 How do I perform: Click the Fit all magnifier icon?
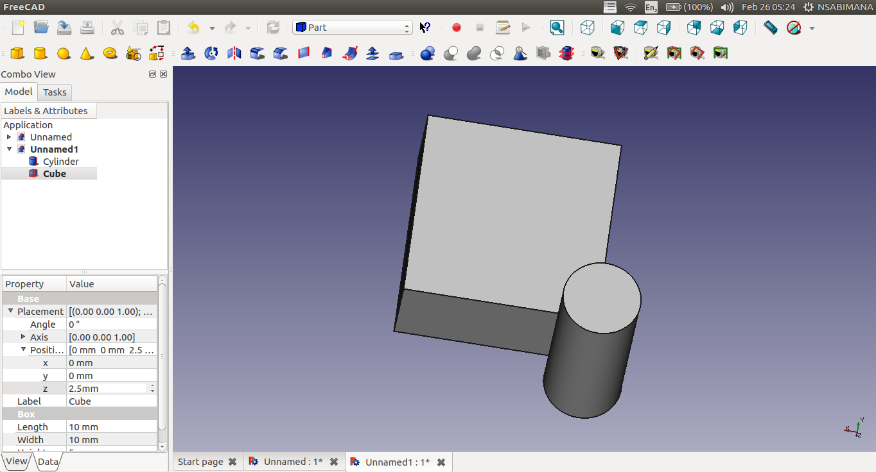pos(557,28)
